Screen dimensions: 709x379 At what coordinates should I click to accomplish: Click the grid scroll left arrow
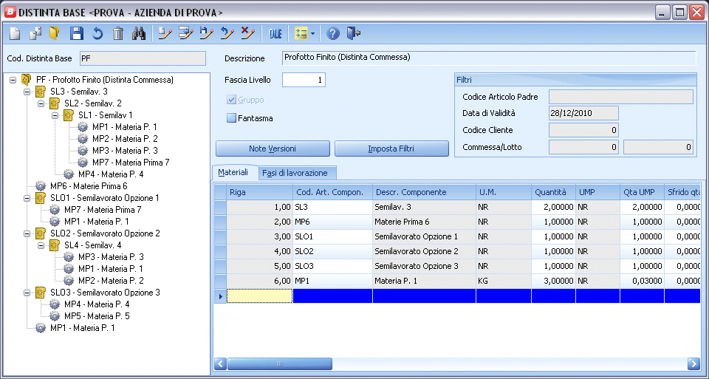coord(220,363)
